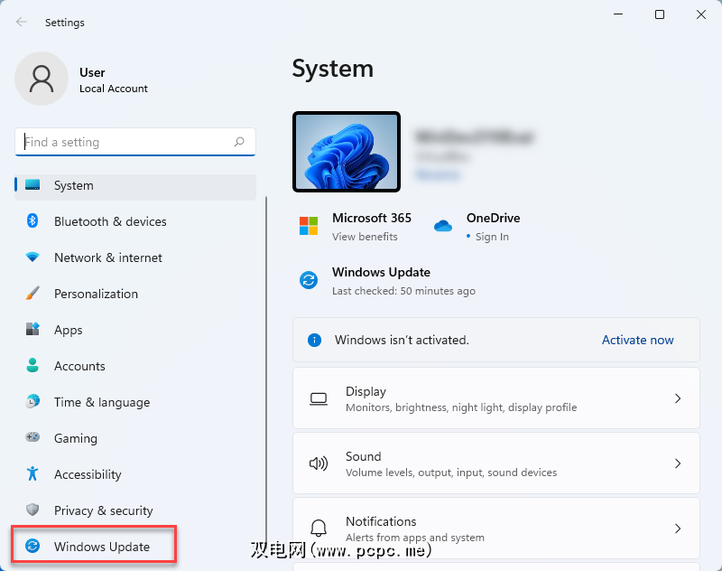Click the Privacy & security shield icon
The width and height of the screenshot is (722, 571).
point(32,510)
